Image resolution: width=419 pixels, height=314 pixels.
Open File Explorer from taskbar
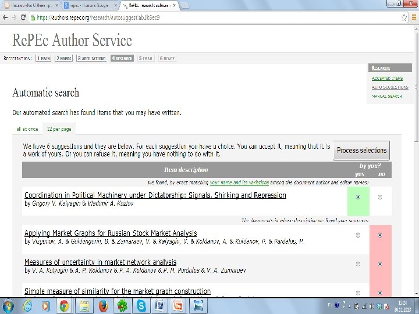click(x=84, y=306)
